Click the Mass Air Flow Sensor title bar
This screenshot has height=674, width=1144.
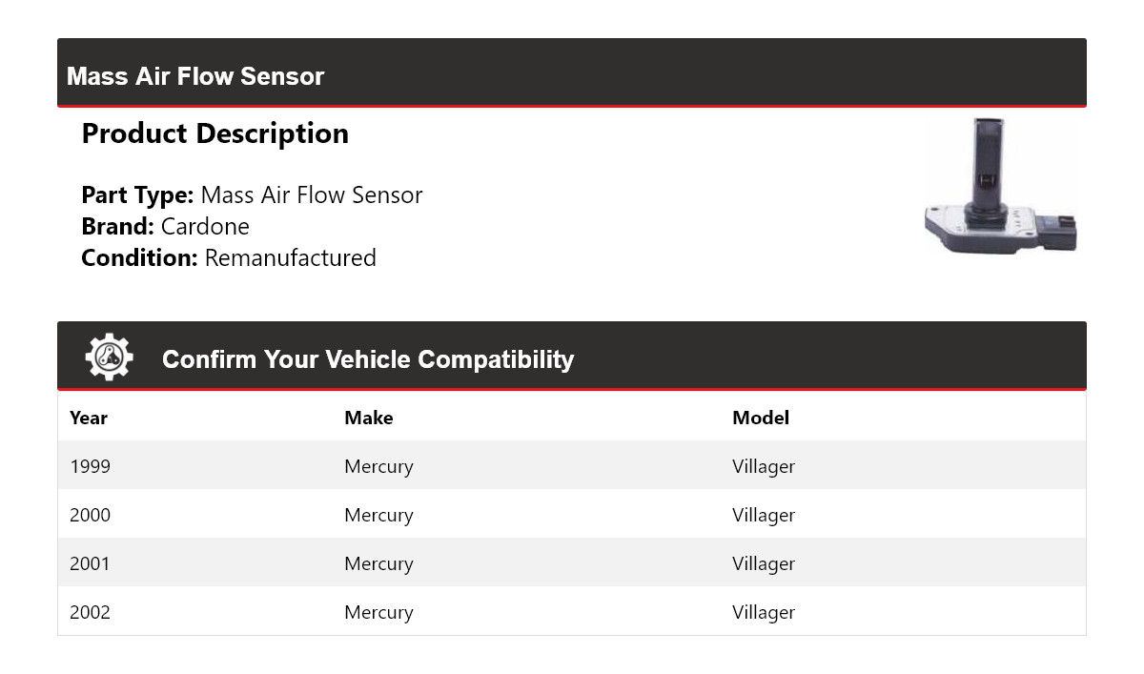point(195,76)
